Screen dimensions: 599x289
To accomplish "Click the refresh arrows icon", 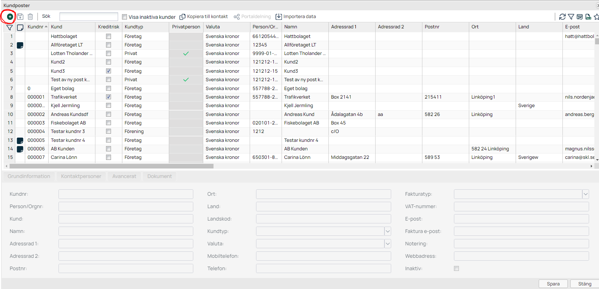I will point(562,17).
